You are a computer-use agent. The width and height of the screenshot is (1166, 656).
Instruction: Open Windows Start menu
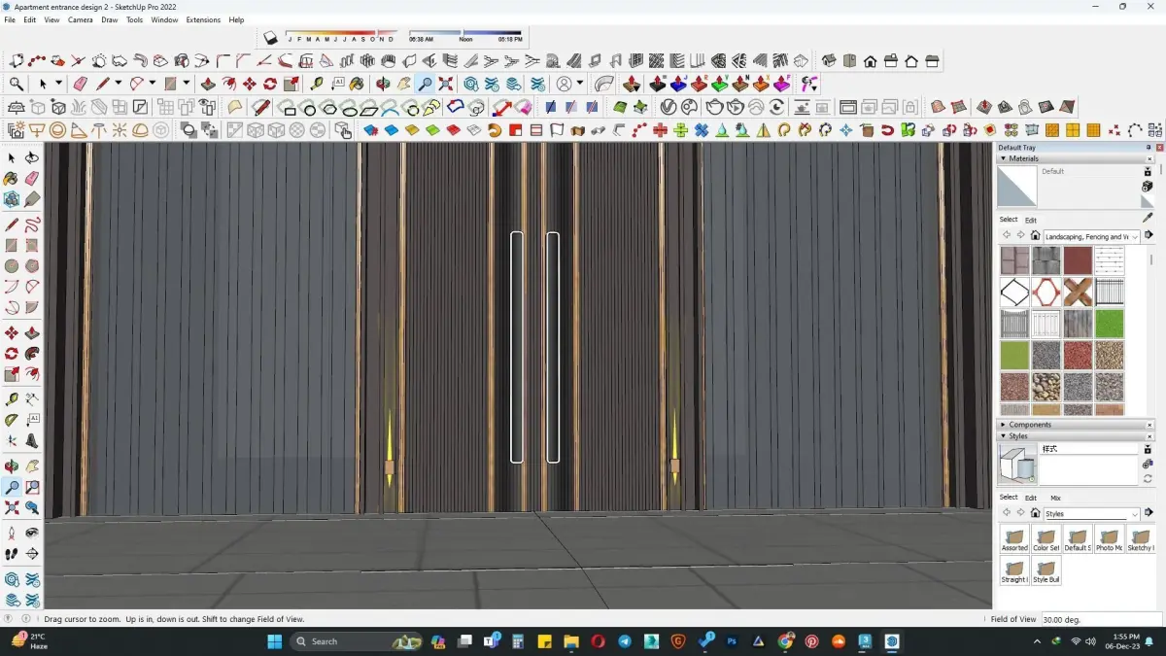click(x=274, y=641)
